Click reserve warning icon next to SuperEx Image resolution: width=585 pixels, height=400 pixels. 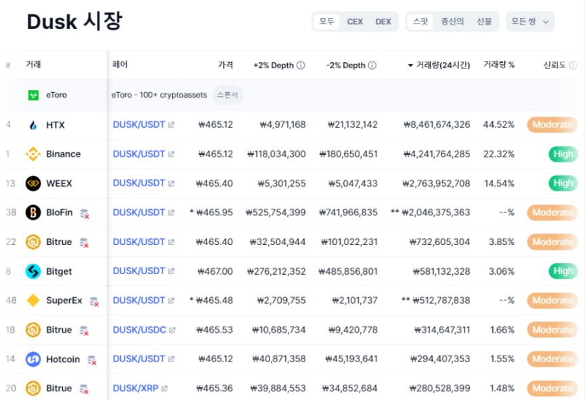[94, 302]
